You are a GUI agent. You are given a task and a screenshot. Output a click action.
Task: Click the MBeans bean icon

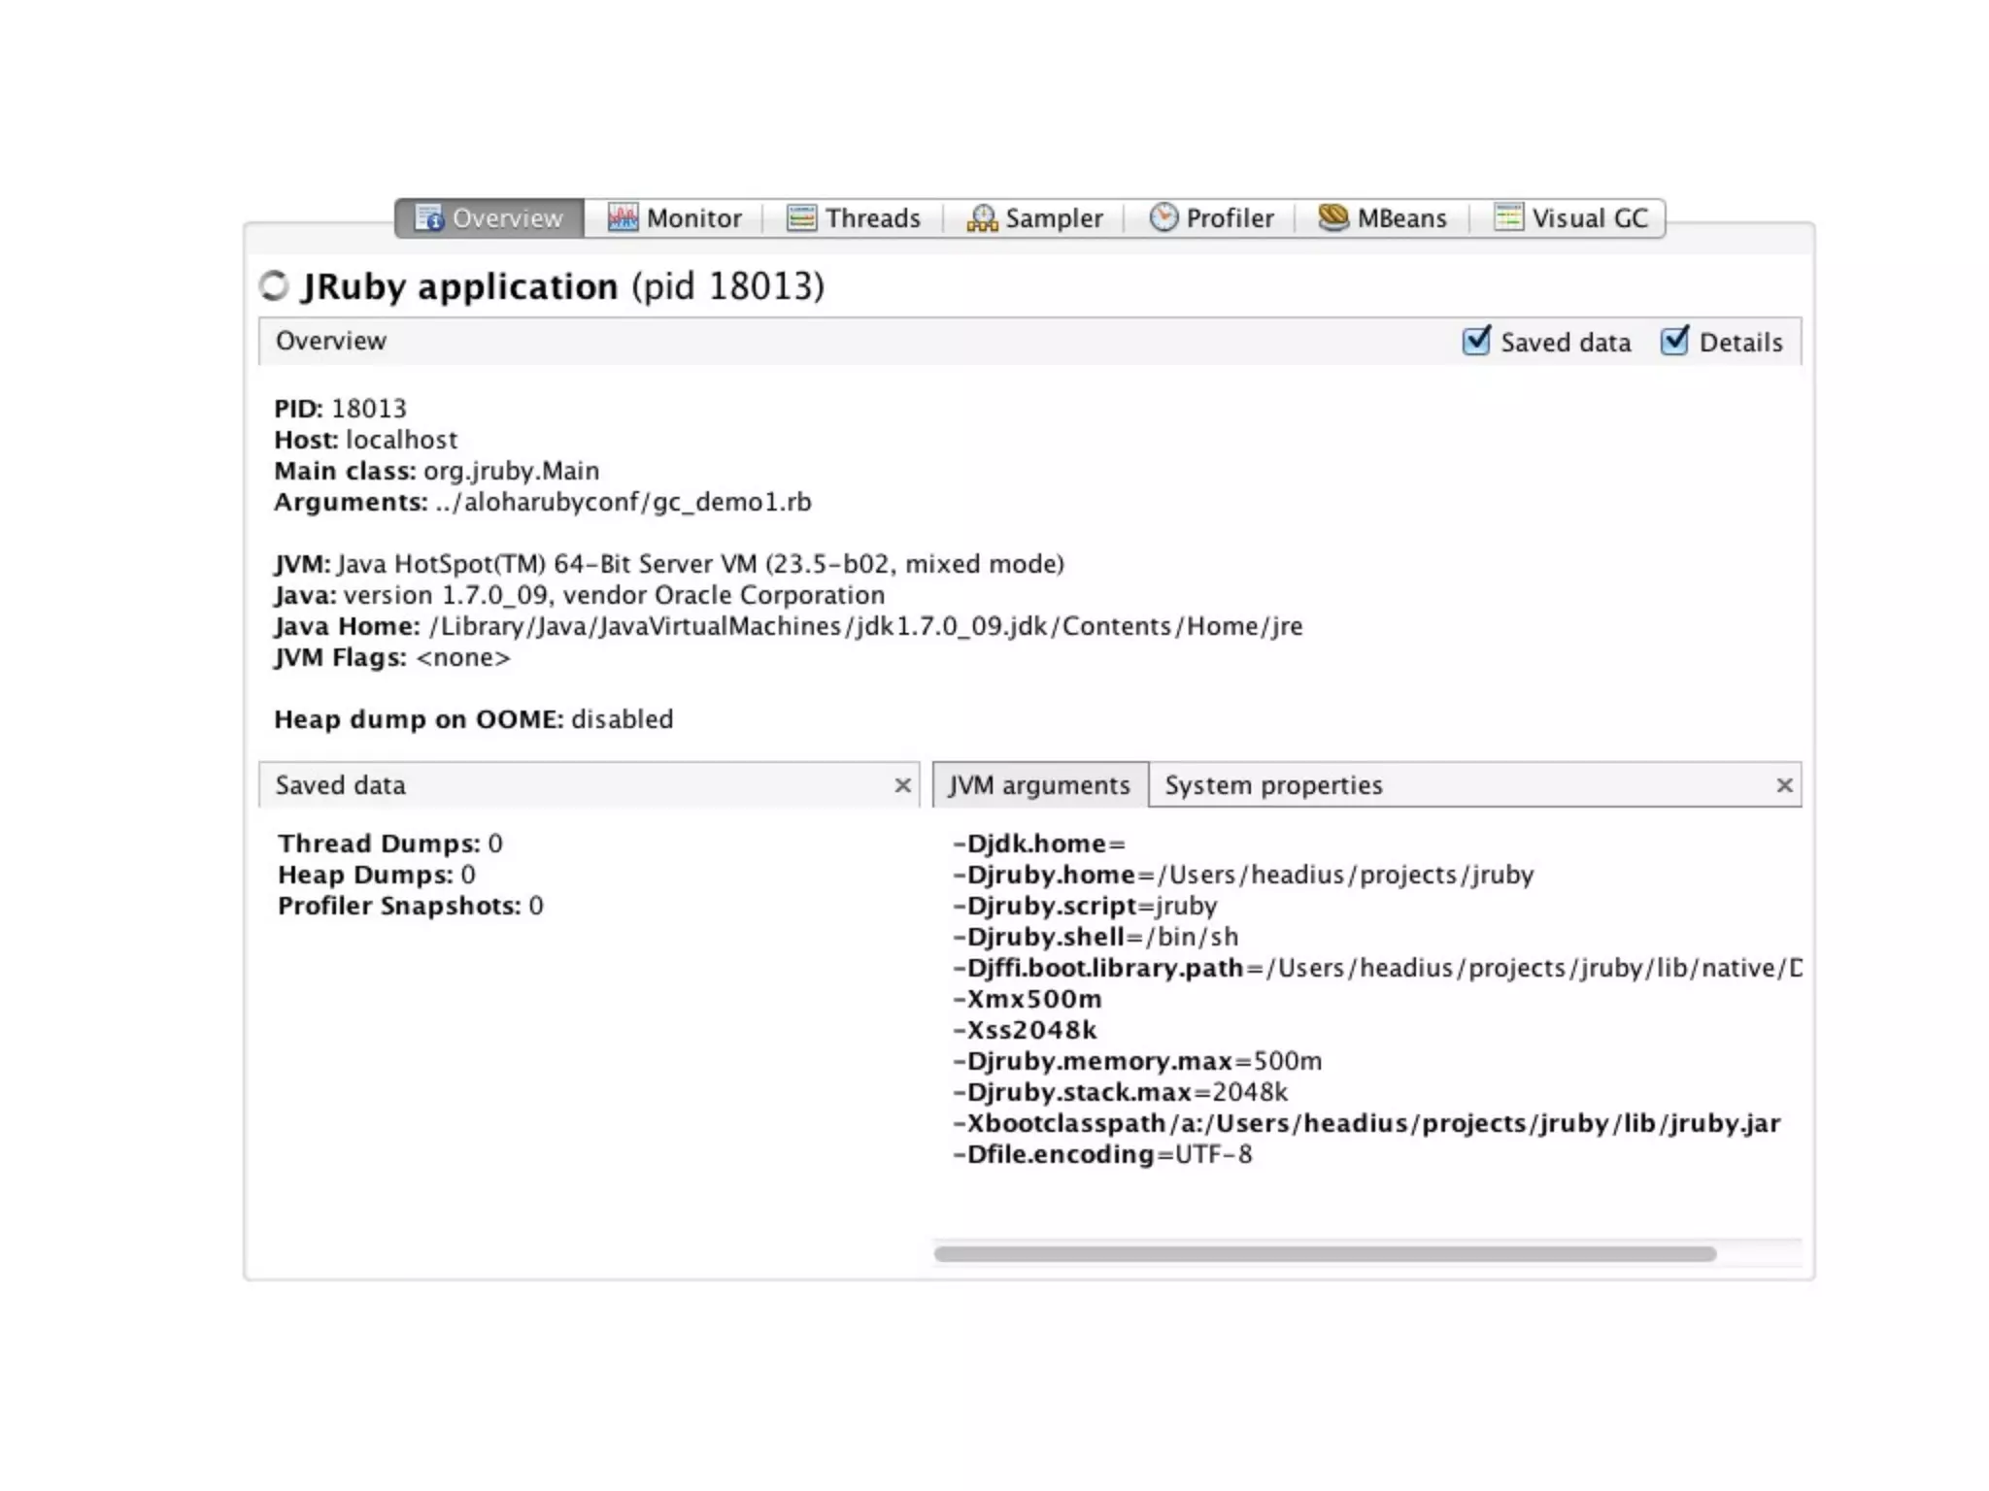(x=1333, y=217)
